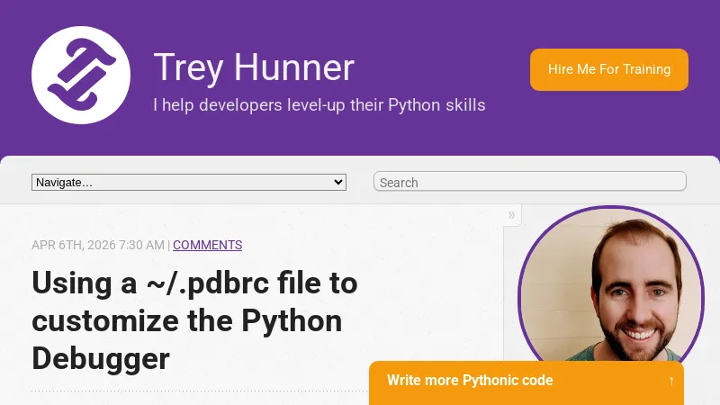Click the word "Debugger" in the headline
Viewport: 720px width, 405px height.
[101, 358]
